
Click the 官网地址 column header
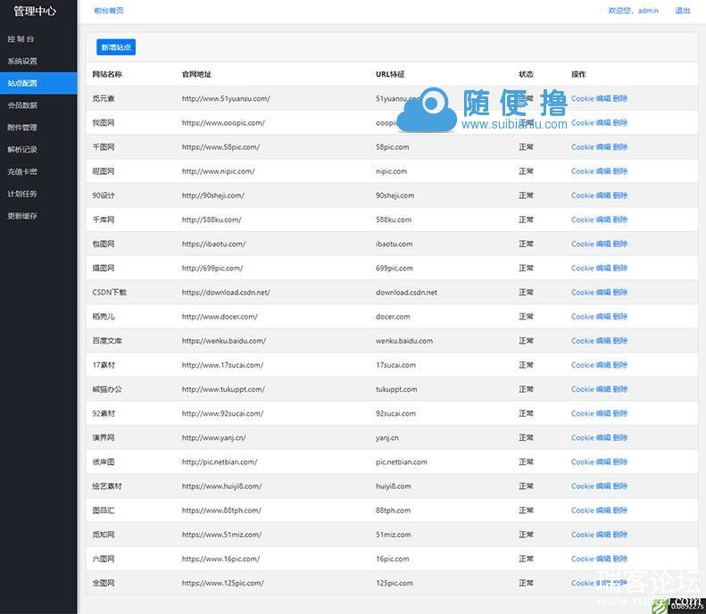pos(196,74)
